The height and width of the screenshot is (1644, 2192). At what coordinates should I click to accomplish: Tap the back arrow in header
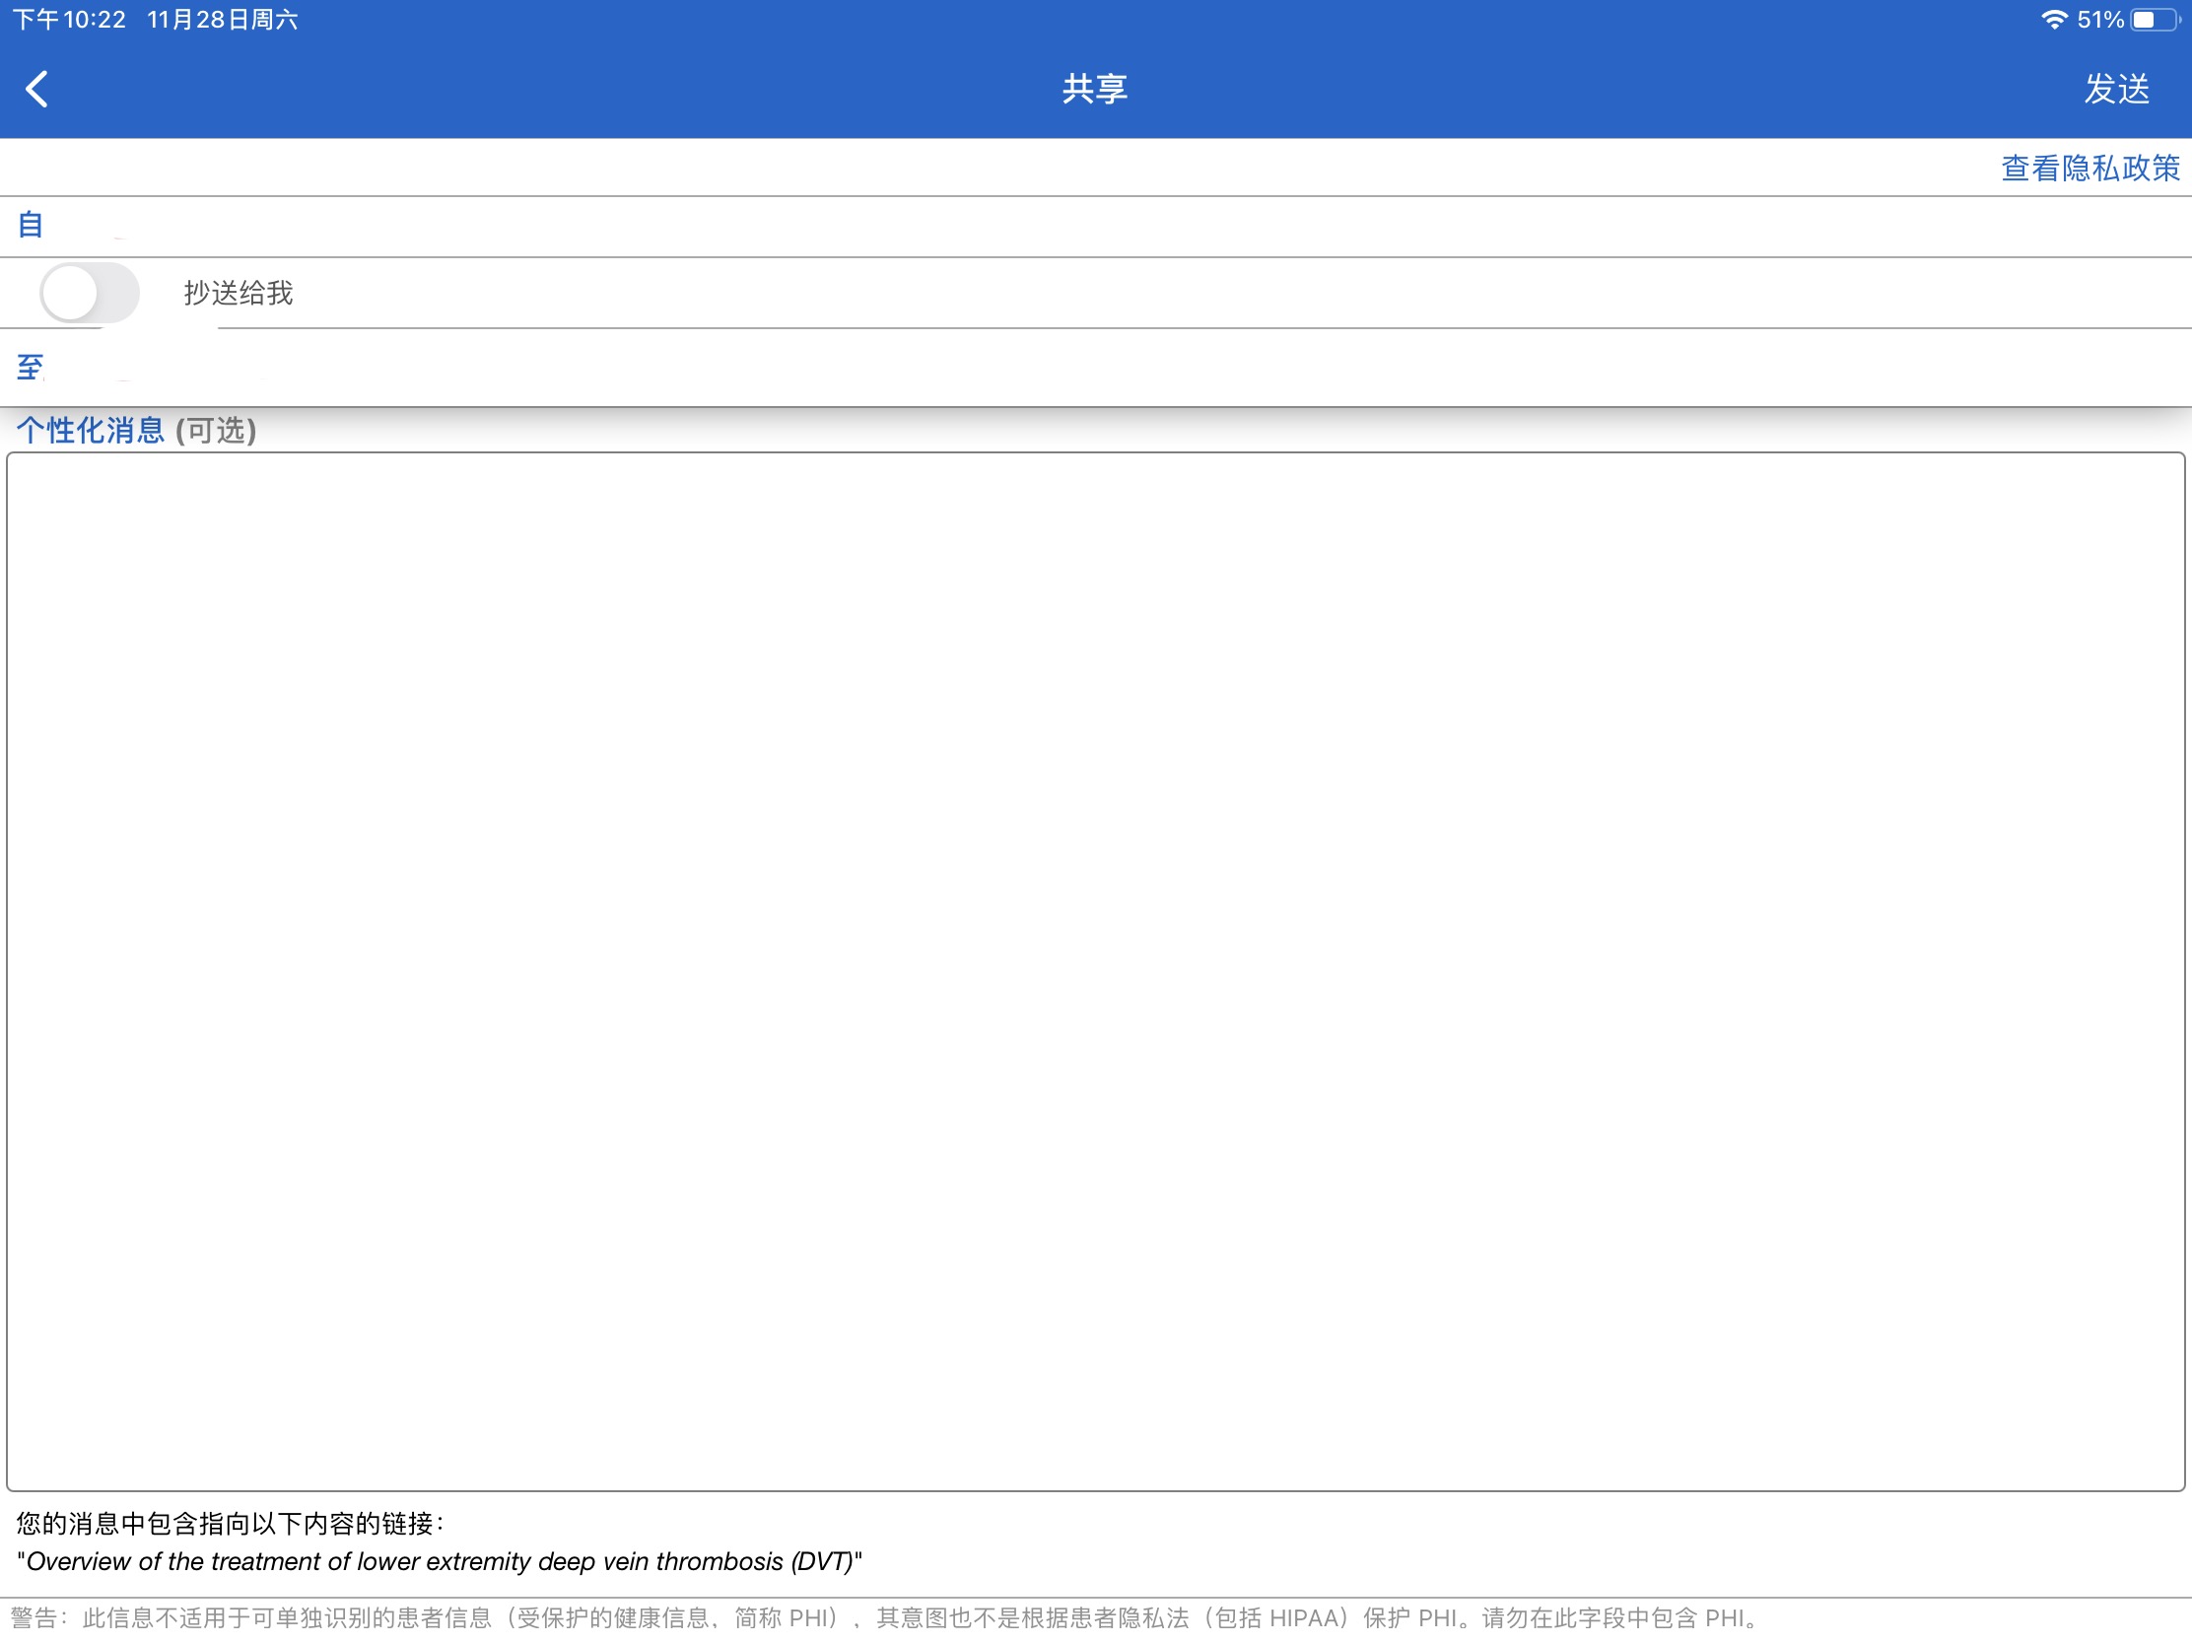tap(37, 89)
